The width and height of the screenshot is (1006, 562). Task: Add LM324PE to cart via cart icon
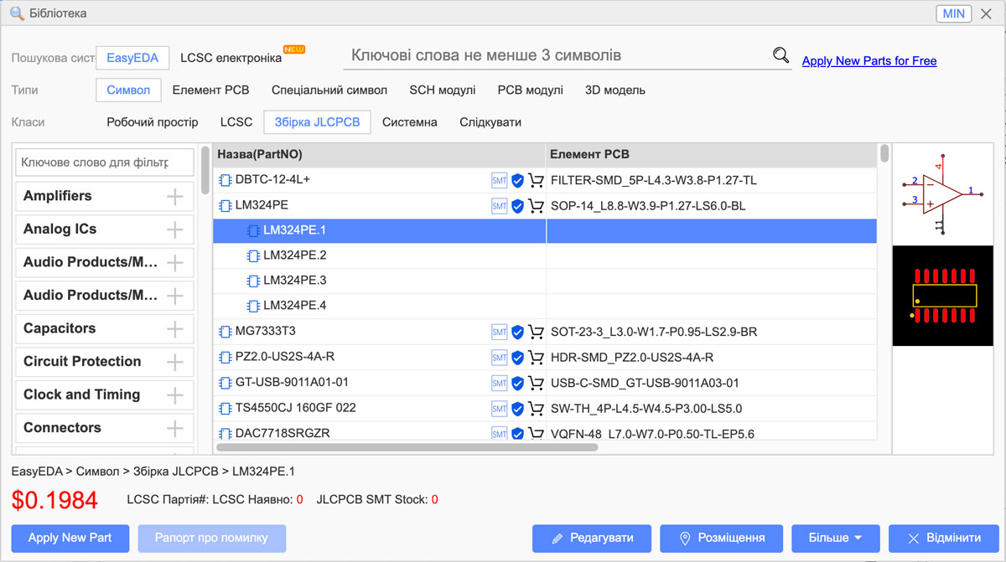(x=536, y=205)
